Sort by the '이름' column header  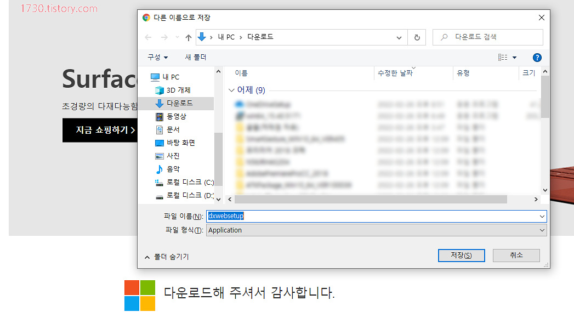click(241, 73)
